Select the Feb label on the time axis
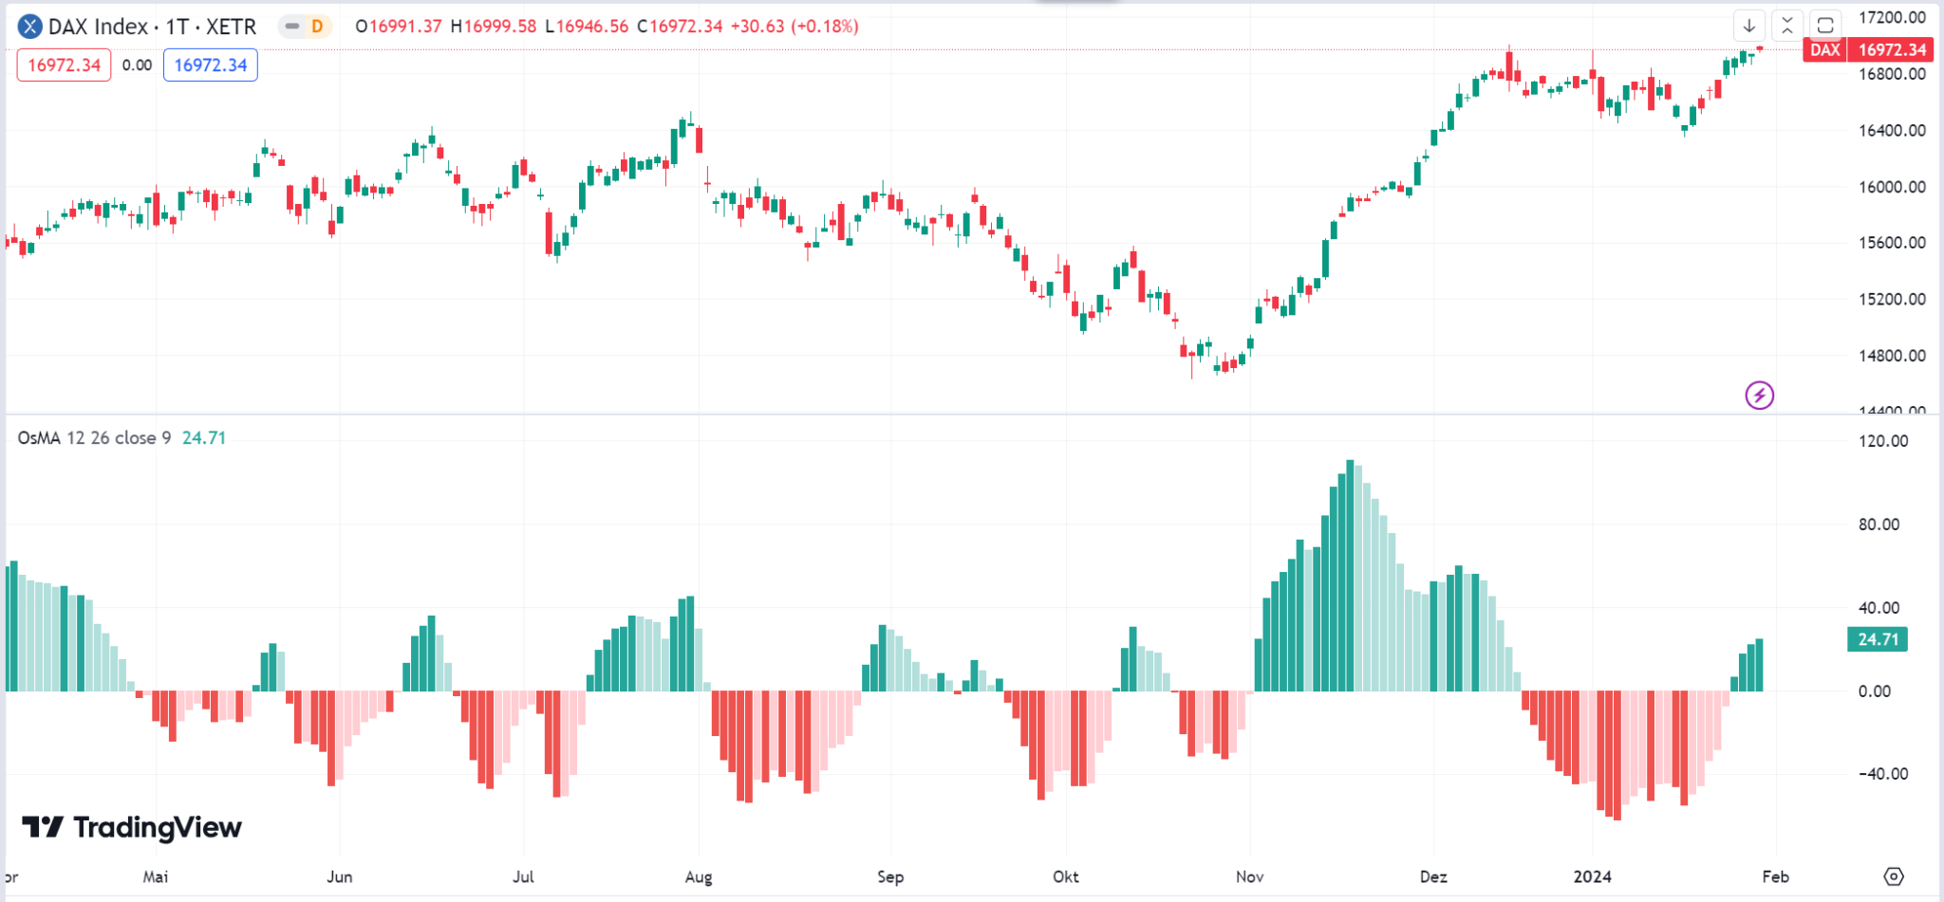 click(1774, 877)
